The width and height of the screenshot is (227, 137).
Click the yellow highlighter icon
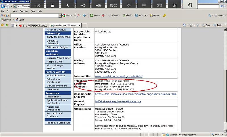pos(164,15)
